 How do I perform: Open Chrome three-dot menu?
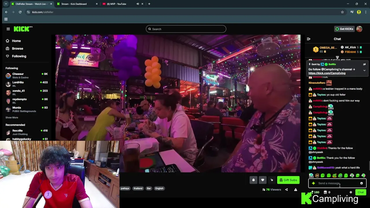(366, 12)
